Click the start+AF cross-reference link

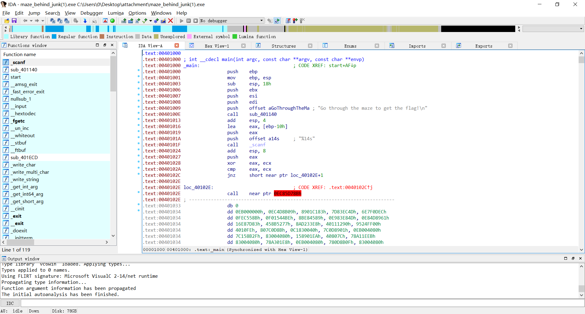342,66
